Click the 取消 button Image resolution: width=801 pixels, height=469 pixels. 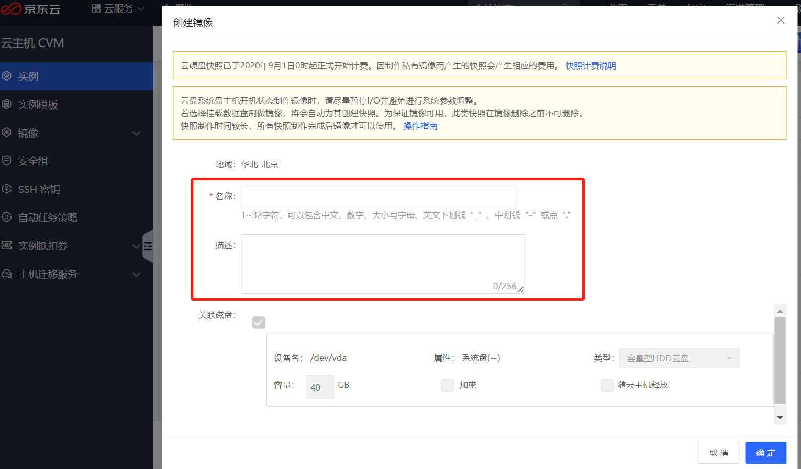pyautogui.click(x=718, y=453)
